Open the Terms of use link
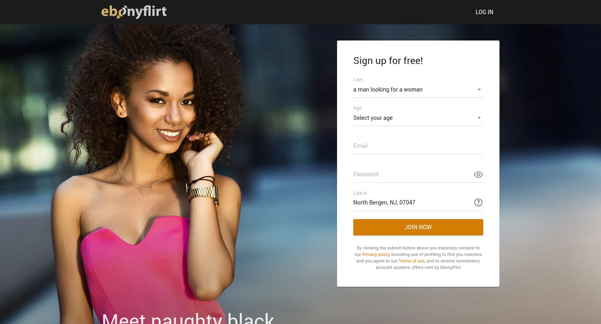Image resolution: width=601 pixels, height=324 pixels. [411, 261]
